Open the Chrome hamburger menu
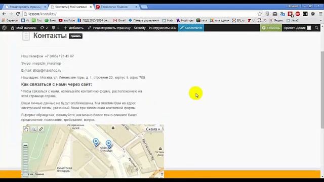Viewport: 324px width, 182px height. coord(320,14)
